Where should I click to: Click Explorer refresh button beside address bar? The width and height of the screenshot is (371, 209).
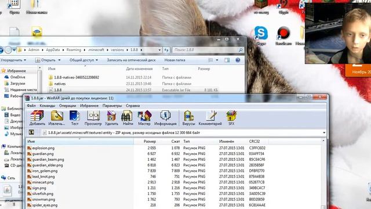tap(166, 50)
